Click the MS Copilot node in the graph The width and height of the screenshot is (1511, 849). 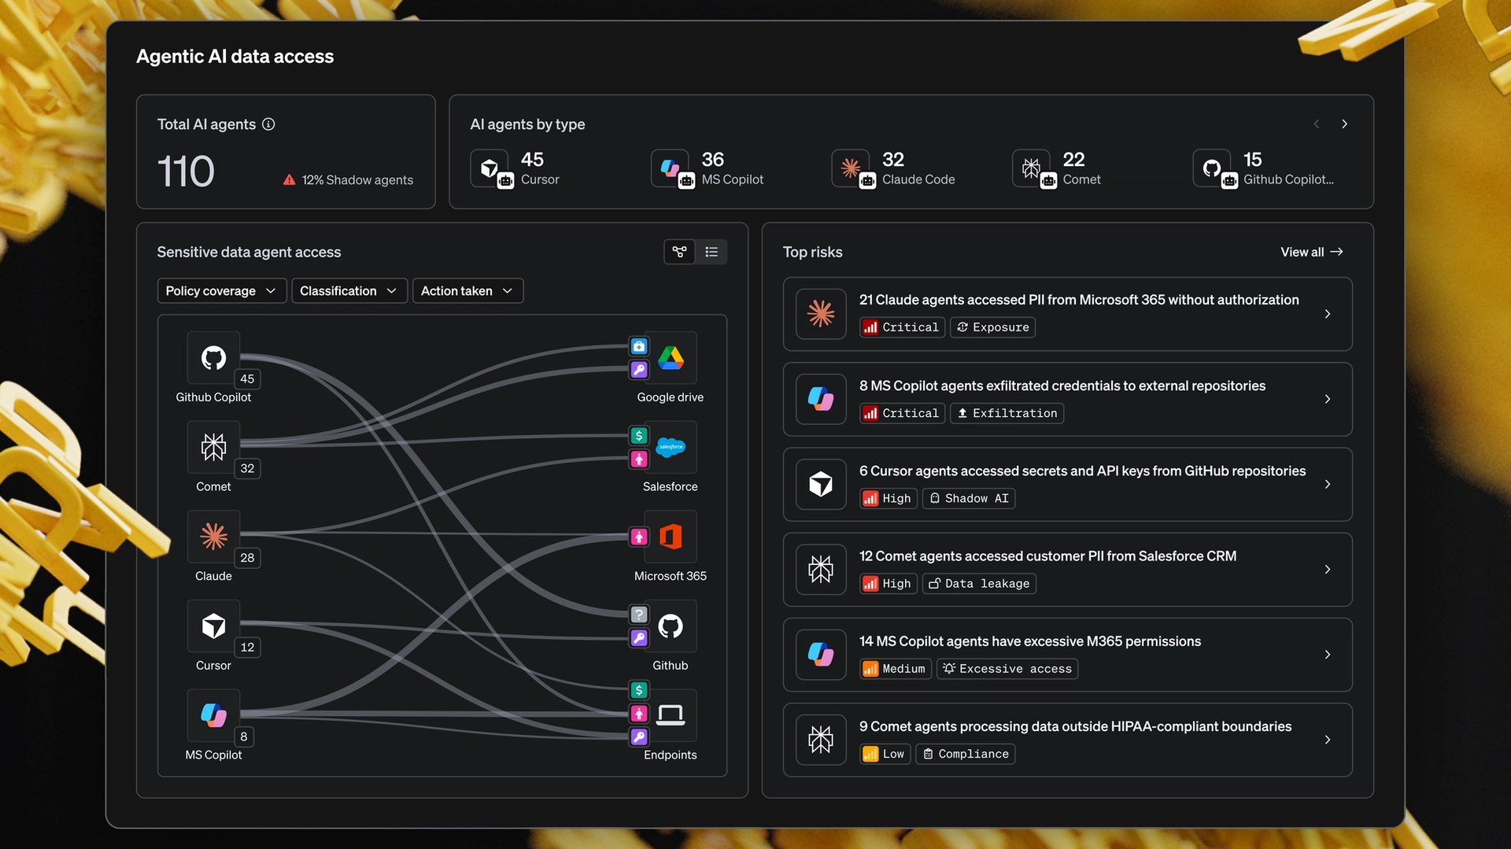(213, 715)
